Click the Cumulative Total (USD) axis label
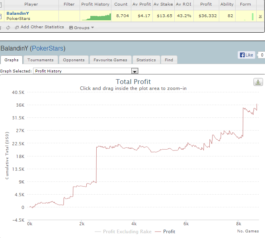 [7, 156]
